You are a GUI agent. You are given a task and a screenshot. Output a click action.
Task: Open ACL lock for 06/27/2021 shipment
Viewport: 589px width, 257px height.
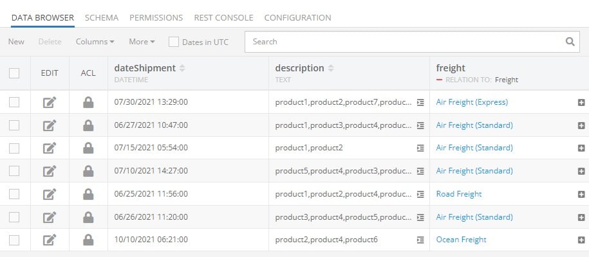[x=88, y=125]
